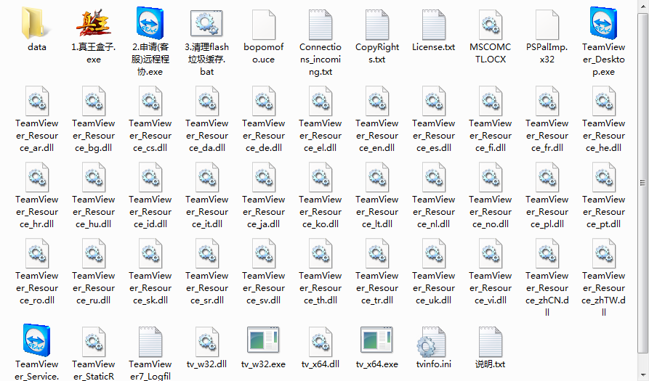Click the 'tv_x64.exe' file name label
This screenshot has height=381, width=649.
tap(377, 364)
